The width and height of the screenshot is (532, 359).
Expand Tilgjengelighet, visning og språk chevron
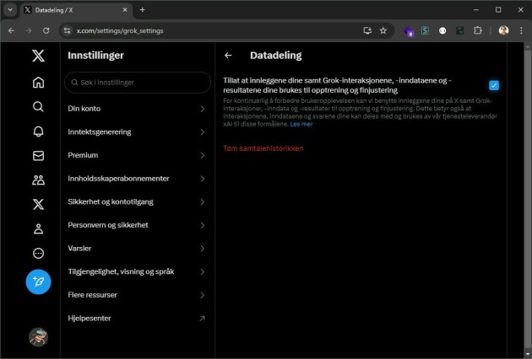[x=202, y=271]
